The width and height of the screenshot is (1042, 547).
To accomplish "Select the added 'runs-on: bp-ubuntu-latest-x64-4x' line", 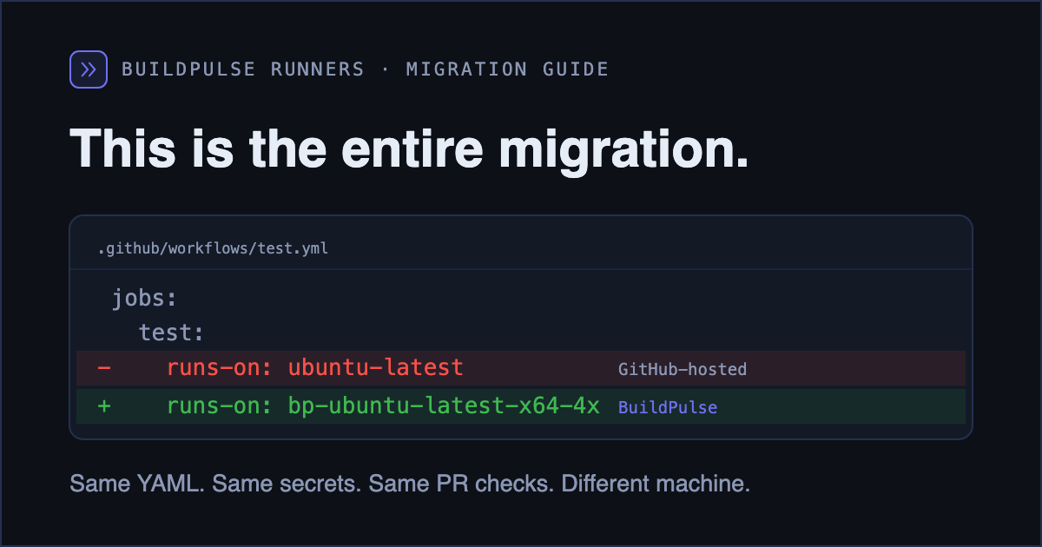I will coord(521,406).
